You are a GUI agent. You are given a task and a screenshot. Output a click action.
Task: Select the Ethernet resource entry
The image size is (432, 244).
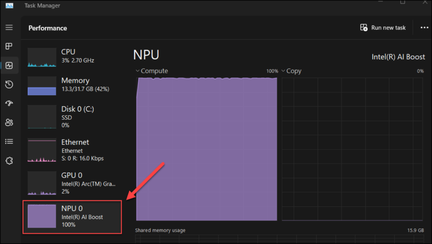72,150
